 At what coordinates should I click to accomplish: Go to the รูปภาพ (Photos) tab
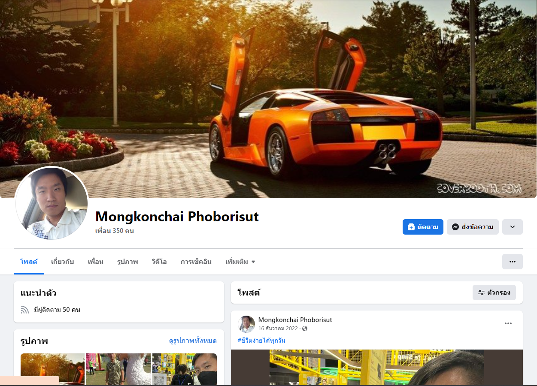[127, 262]
